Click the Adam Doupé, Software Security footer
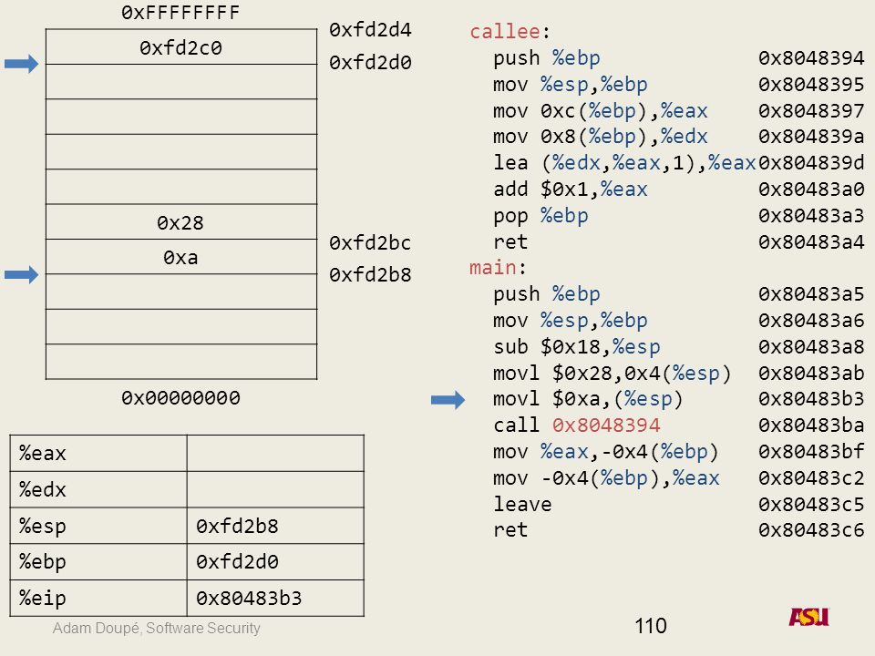Screen dimensions: 875x656 156,628
